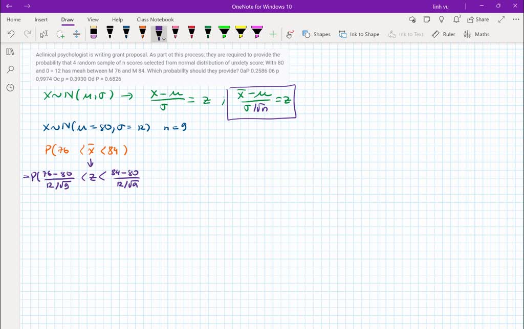Open the Maths assistant
This screenshot has height=329, width=524.
[476, 34]
